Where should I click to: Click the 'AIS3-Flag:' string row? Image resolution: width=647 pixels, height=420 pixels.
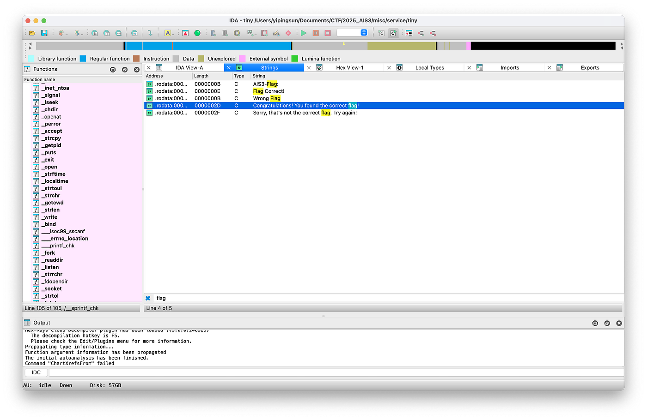[384, 84]
